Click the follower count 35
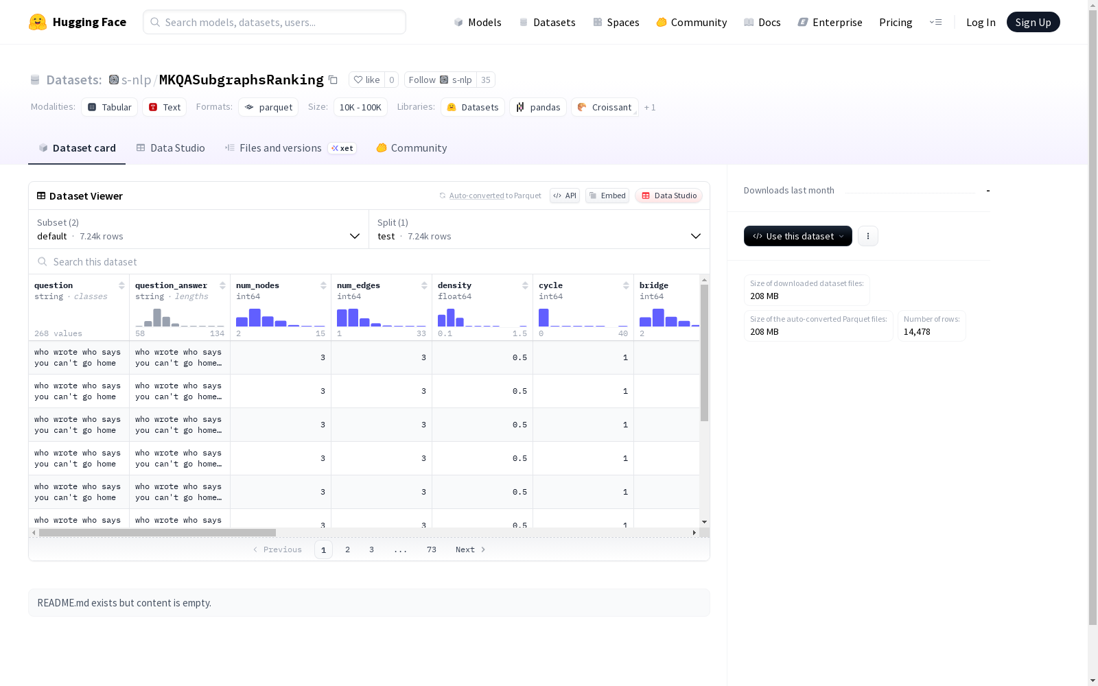Image resolution: width=1098 pixels, height=686 pixels. 486,80
